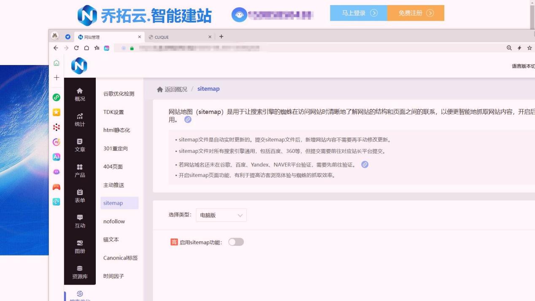Open the 图册 gallery sidebar icon
The image size is (535, 301).
click(80, 247)
